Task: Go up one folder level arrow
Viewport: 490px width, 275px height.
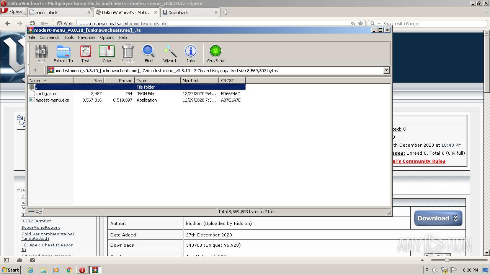Action: click(x=35, y=70)
